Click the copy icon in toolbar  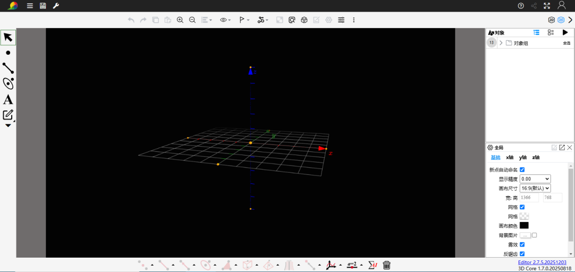(x=155, y=20)
